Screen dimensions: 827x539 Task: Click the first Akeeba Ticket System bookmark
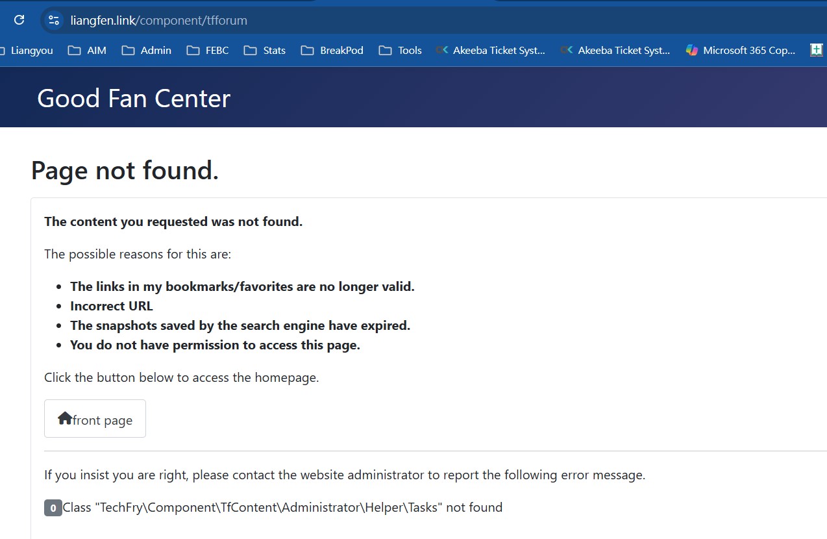(x=491, y=50)
